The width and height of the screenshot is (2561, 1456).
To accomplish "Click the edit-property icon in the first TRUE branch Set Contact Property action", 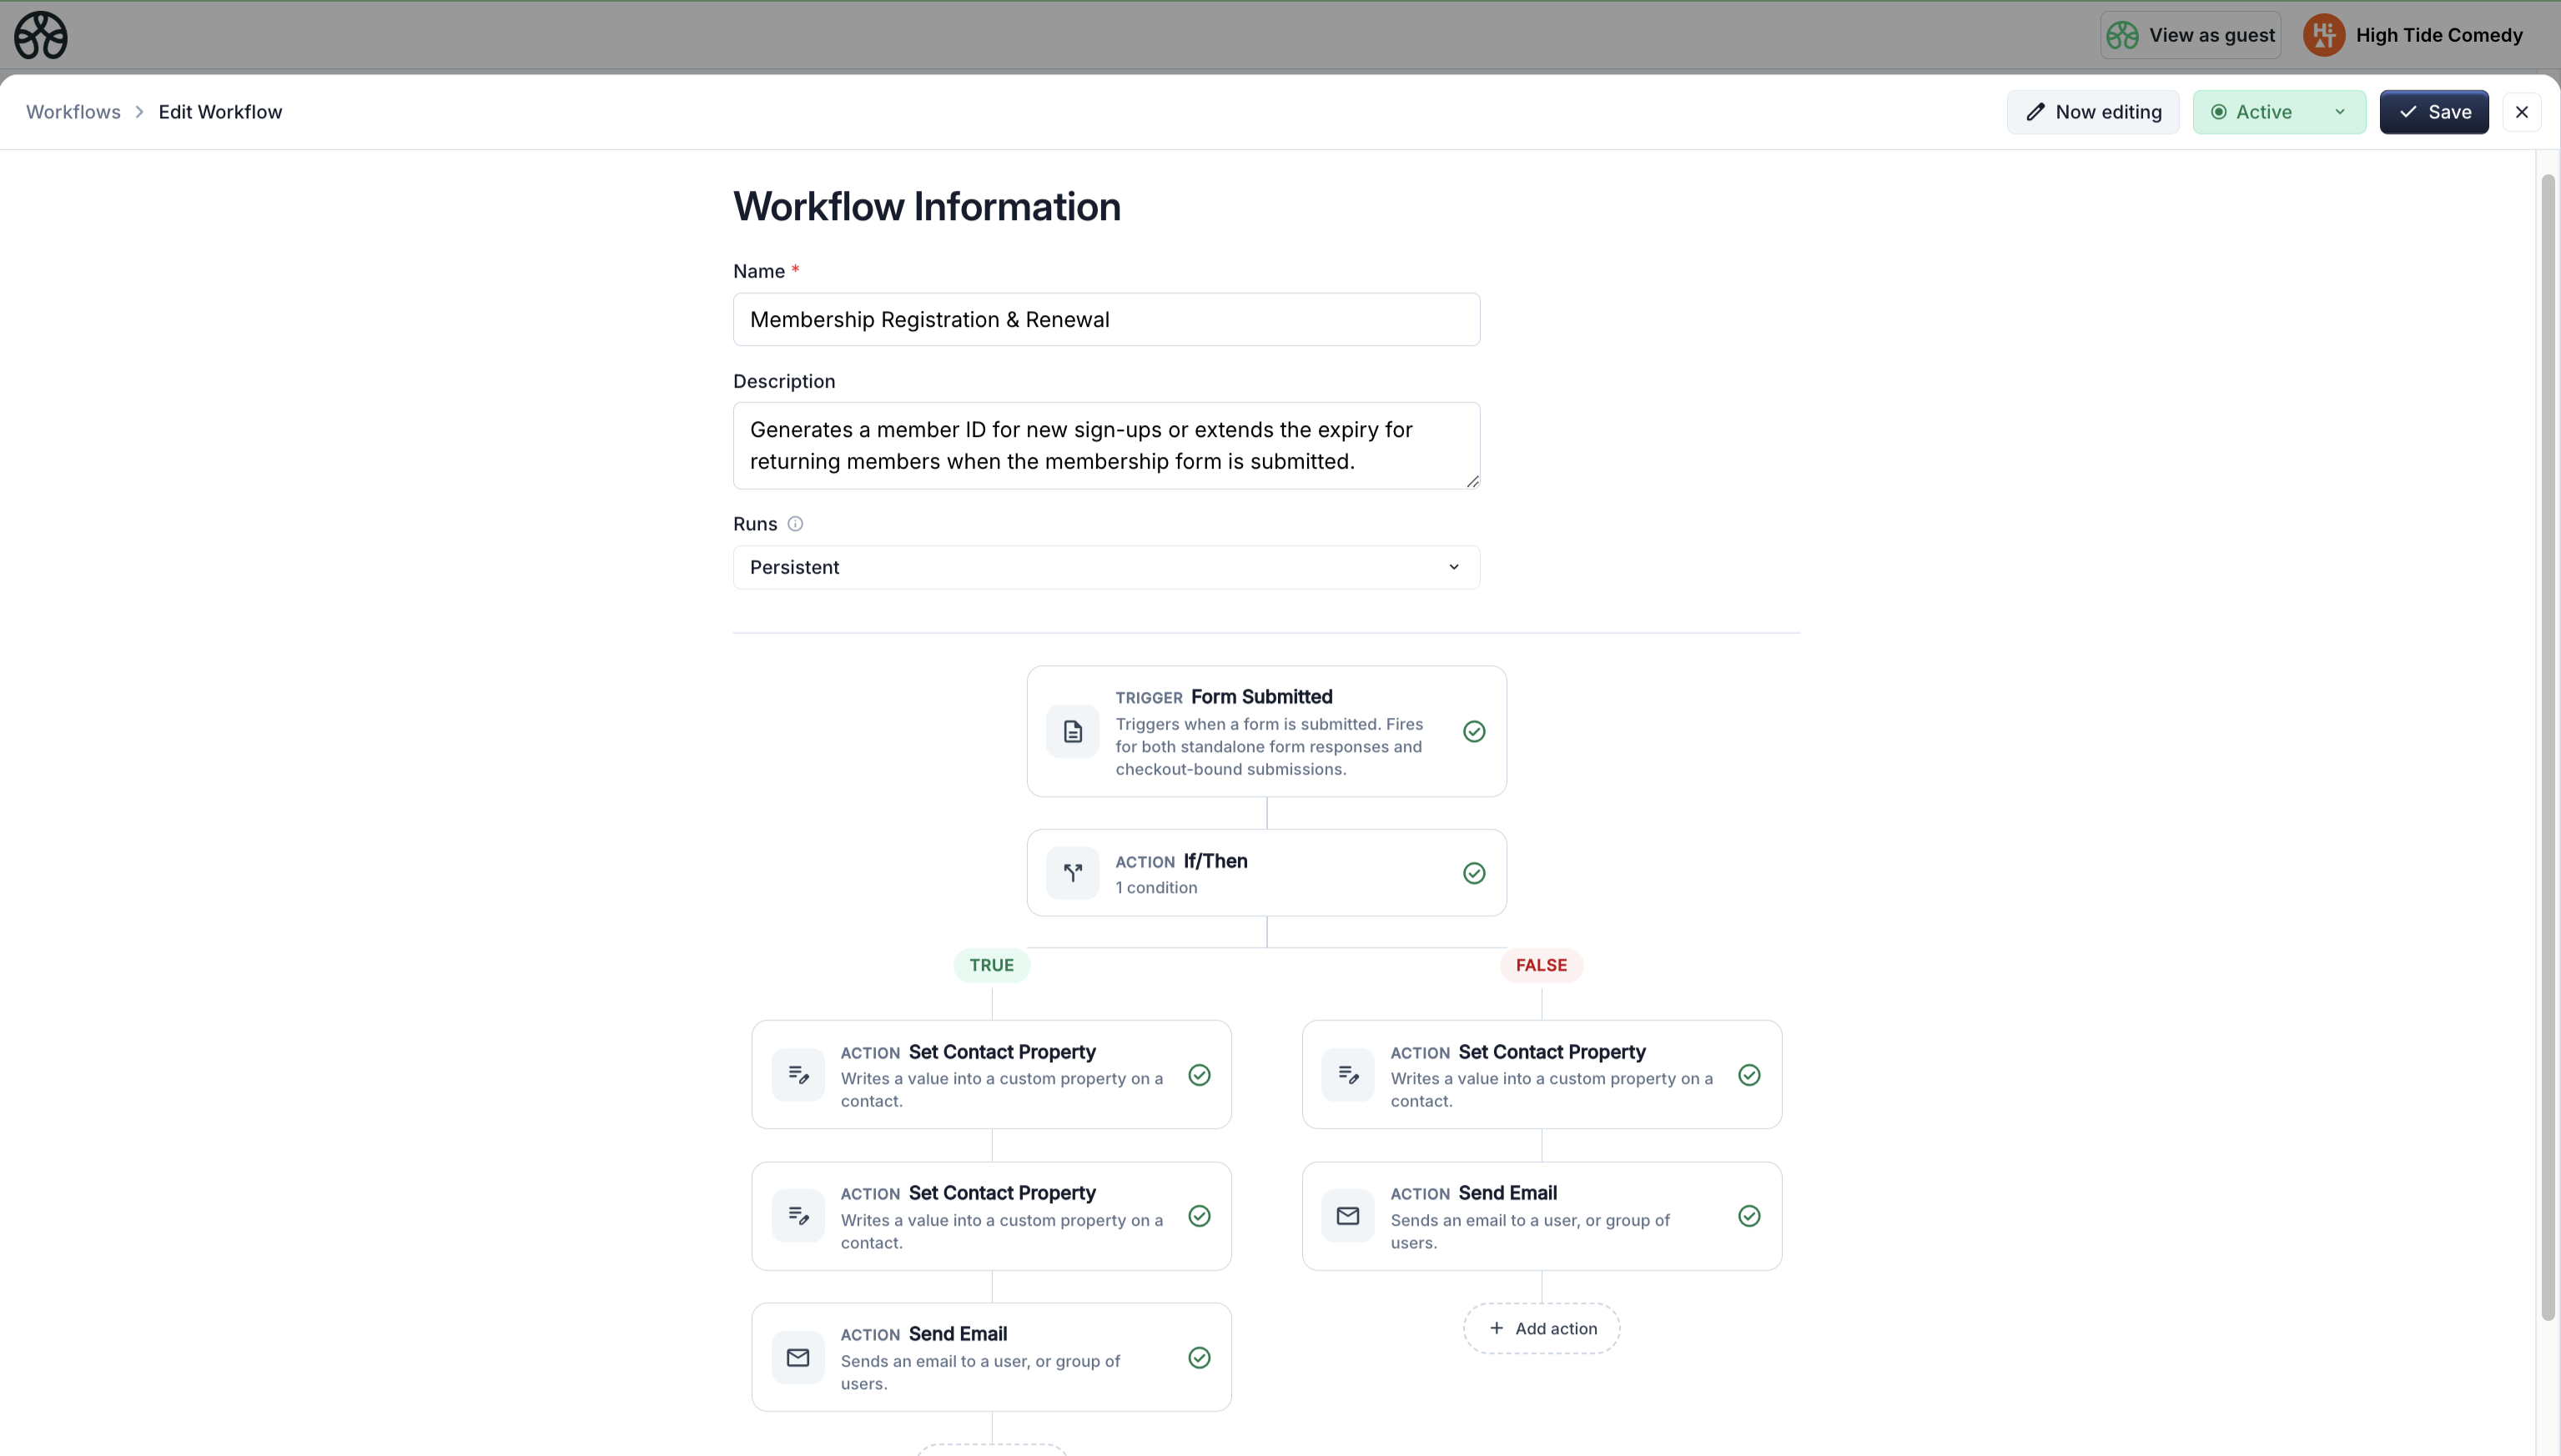I will (x=797, y=1075).
